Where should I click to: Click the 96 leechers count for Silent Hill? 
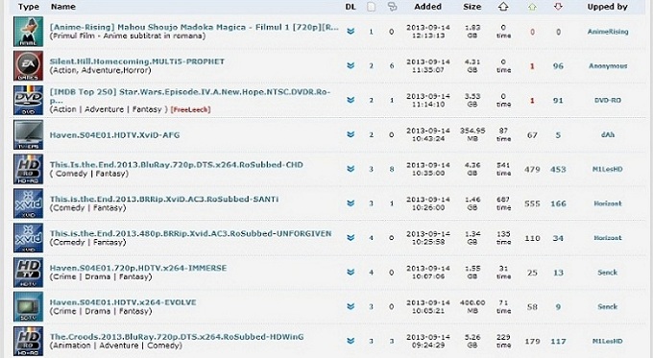(558, 66)
